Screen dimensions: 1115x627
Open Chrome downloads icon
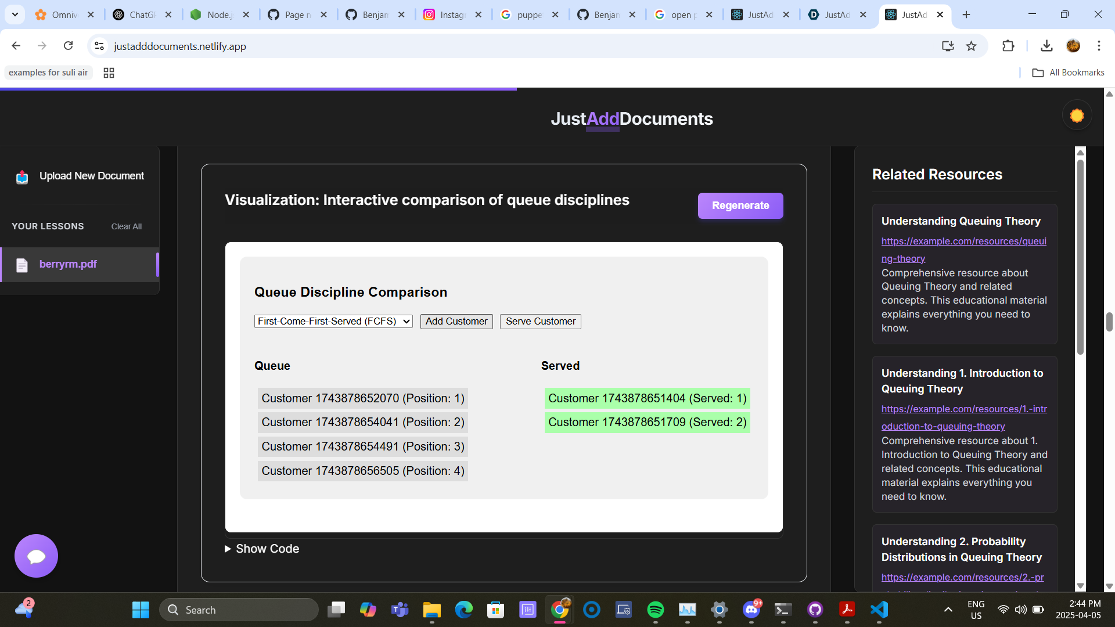coord(1046,46)
